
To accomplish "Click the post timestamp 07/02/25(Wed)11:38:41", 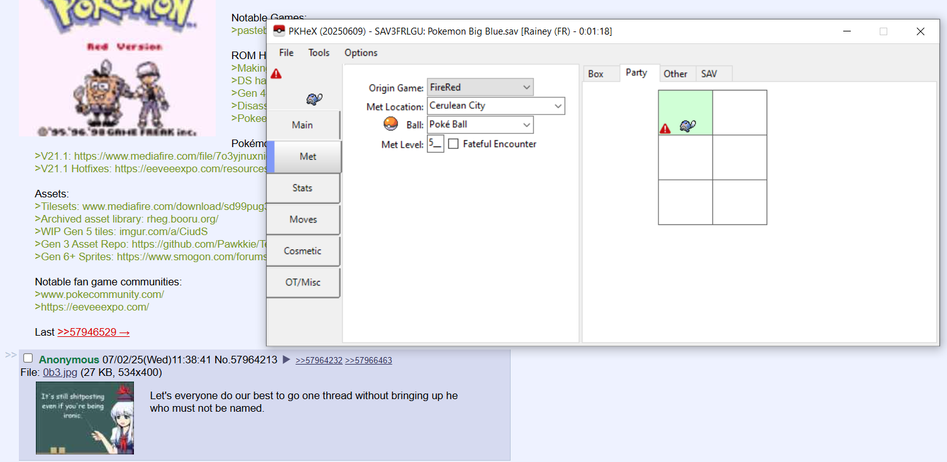I will click(x=157, y=360).
